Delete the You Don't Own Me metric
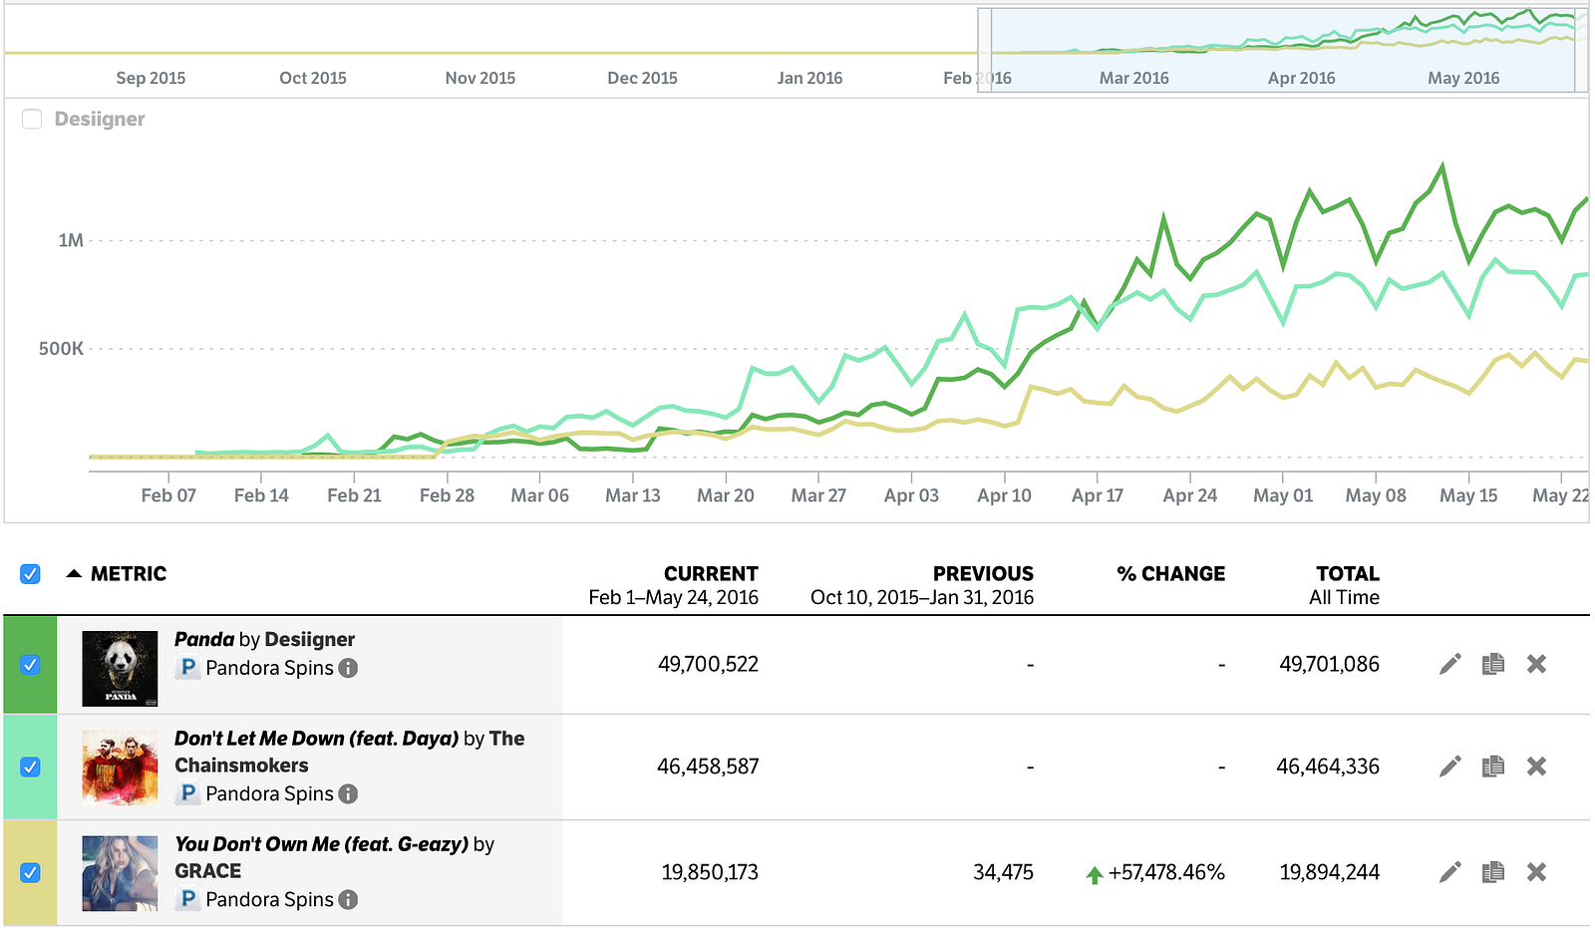 click(x=1536, y=872)
